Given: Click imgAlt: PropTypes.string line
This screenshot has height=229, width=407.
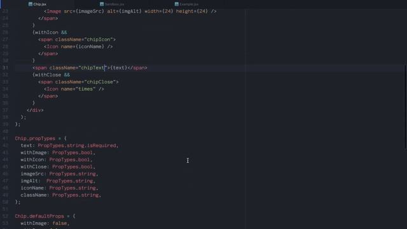Looking at the screenshot, I should click(58, 181).
